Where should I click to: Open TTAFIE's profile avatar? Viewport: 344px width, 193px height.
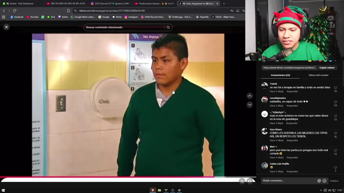pos(265,86)
